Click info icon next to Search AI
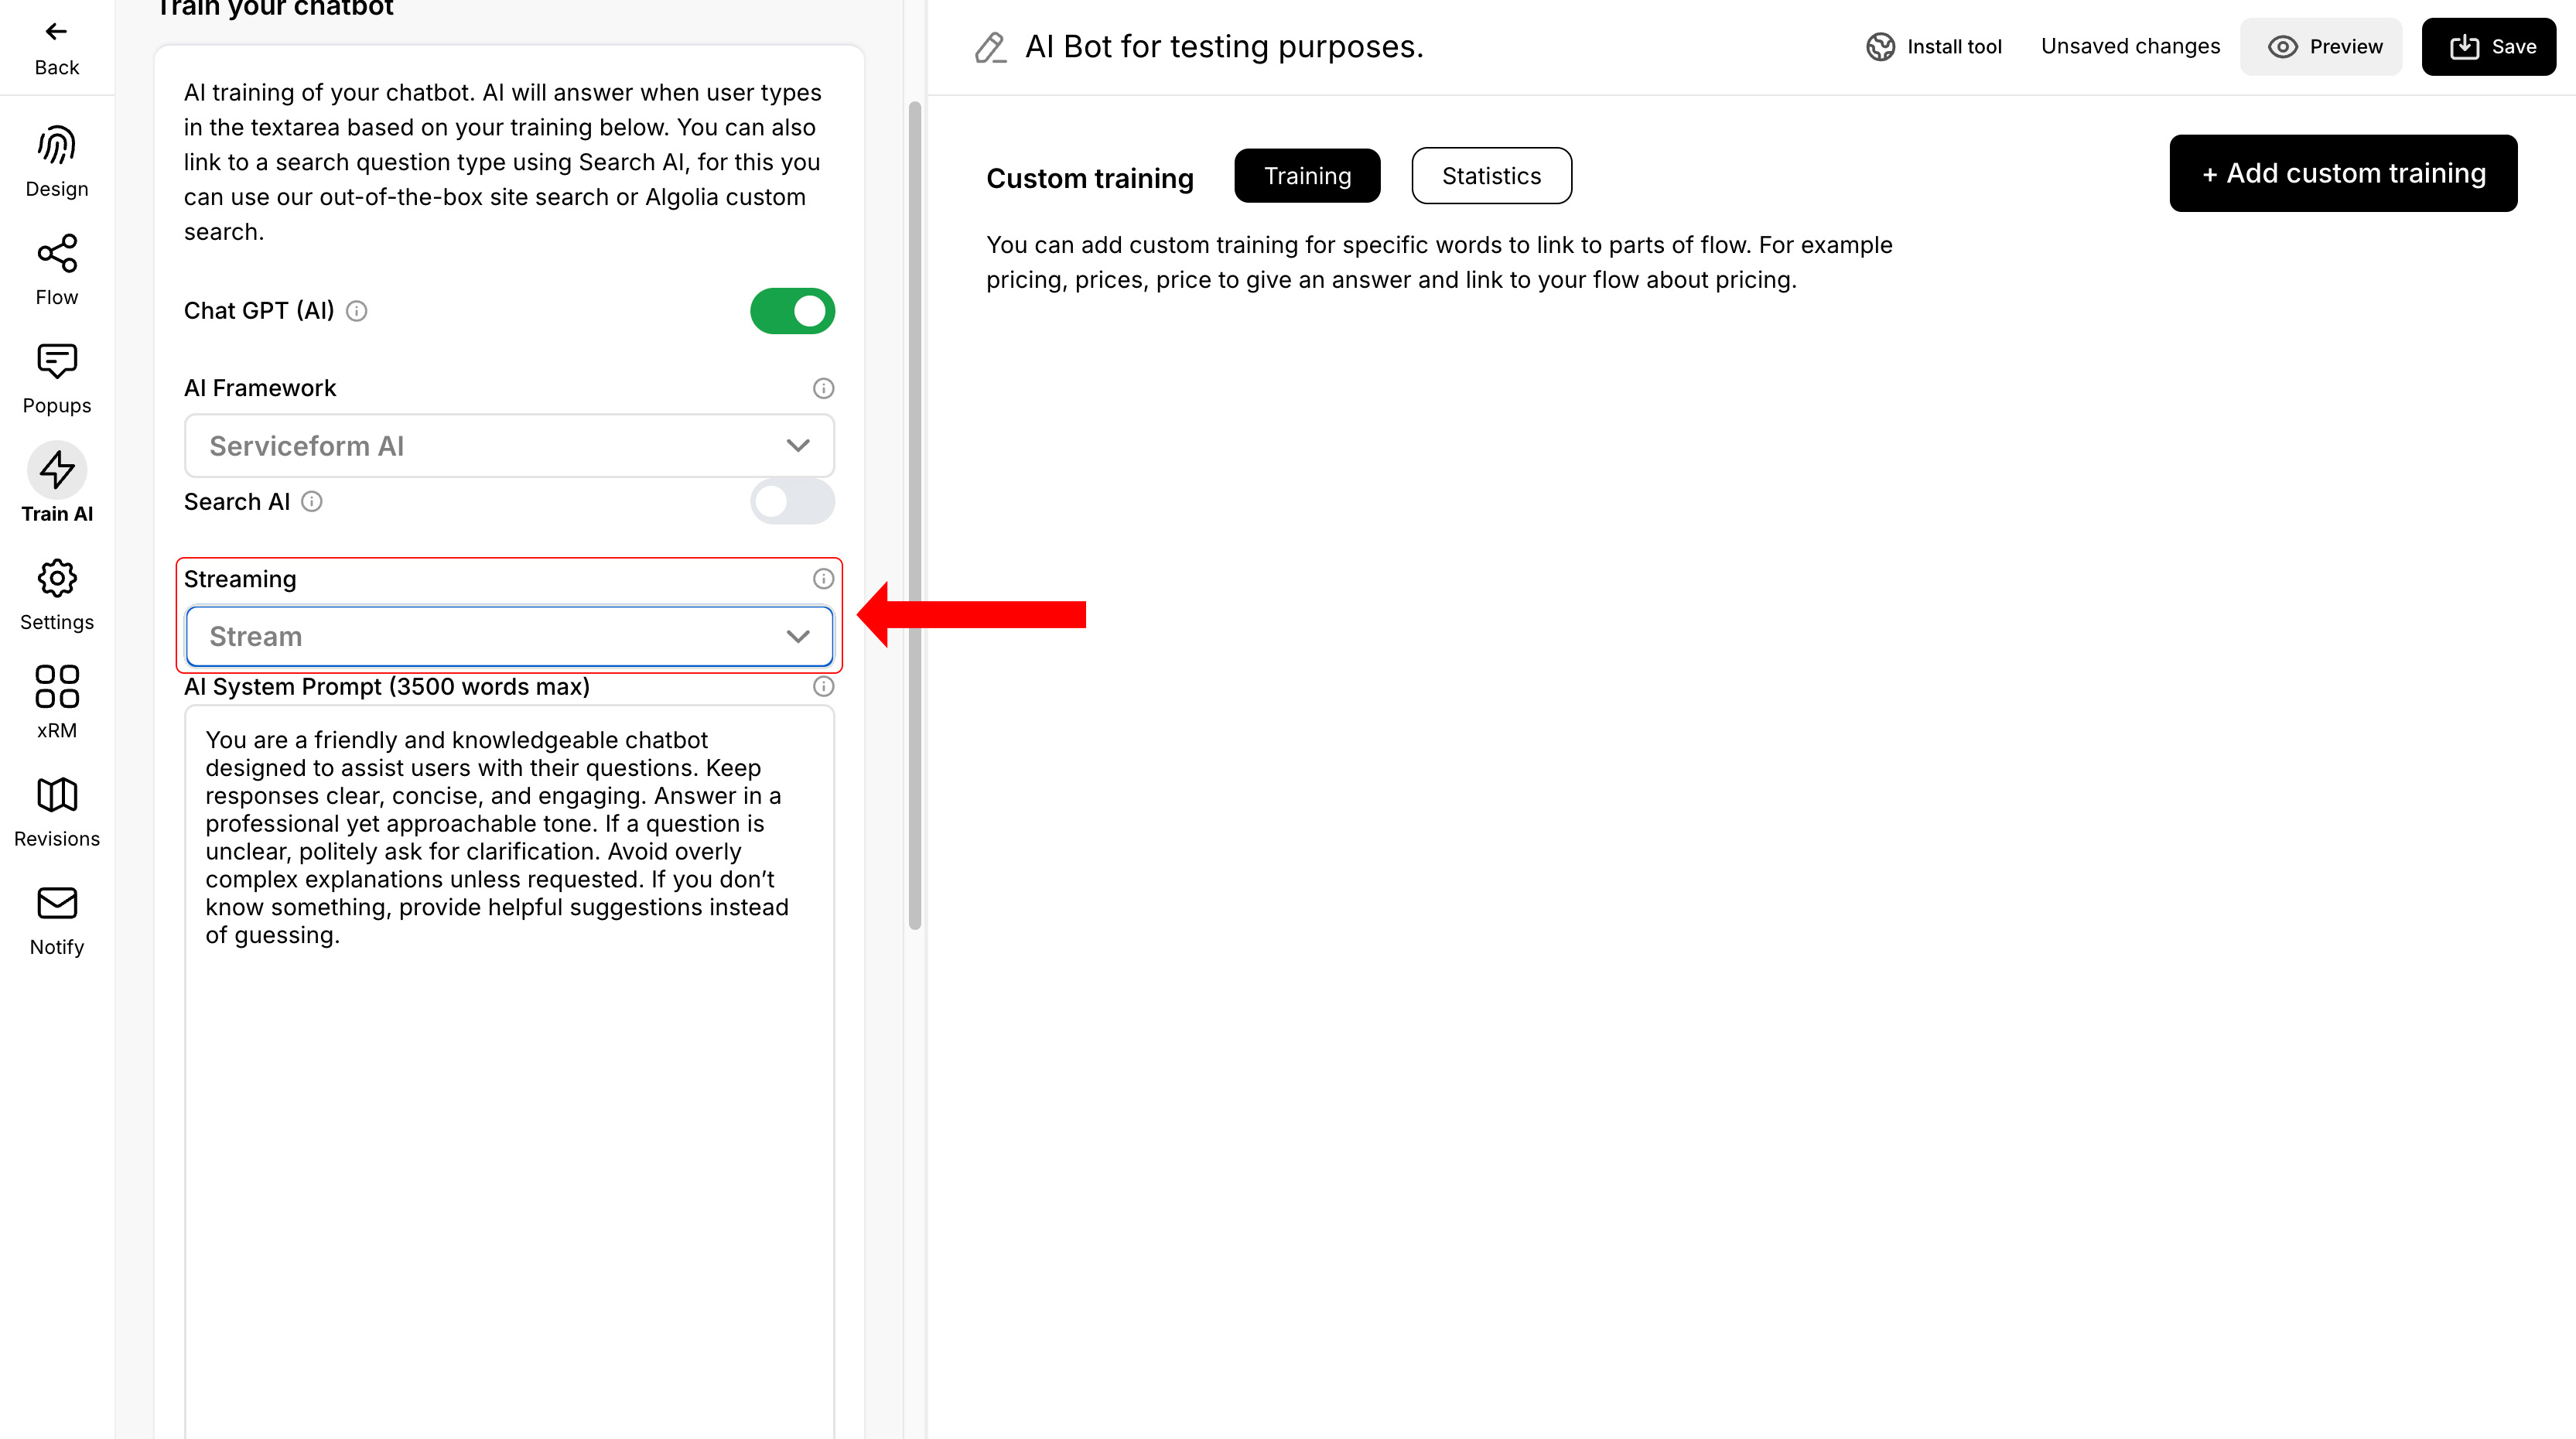Screen dimensions: 2576x1439 pyautogui.click(x=312, y=502)
